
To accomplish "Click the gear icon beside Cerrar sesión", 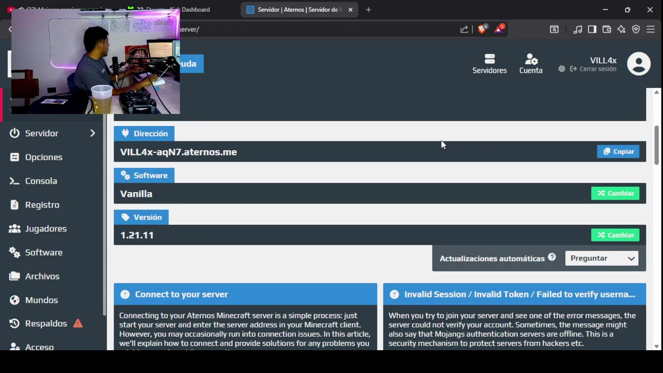I will [561, 69].
